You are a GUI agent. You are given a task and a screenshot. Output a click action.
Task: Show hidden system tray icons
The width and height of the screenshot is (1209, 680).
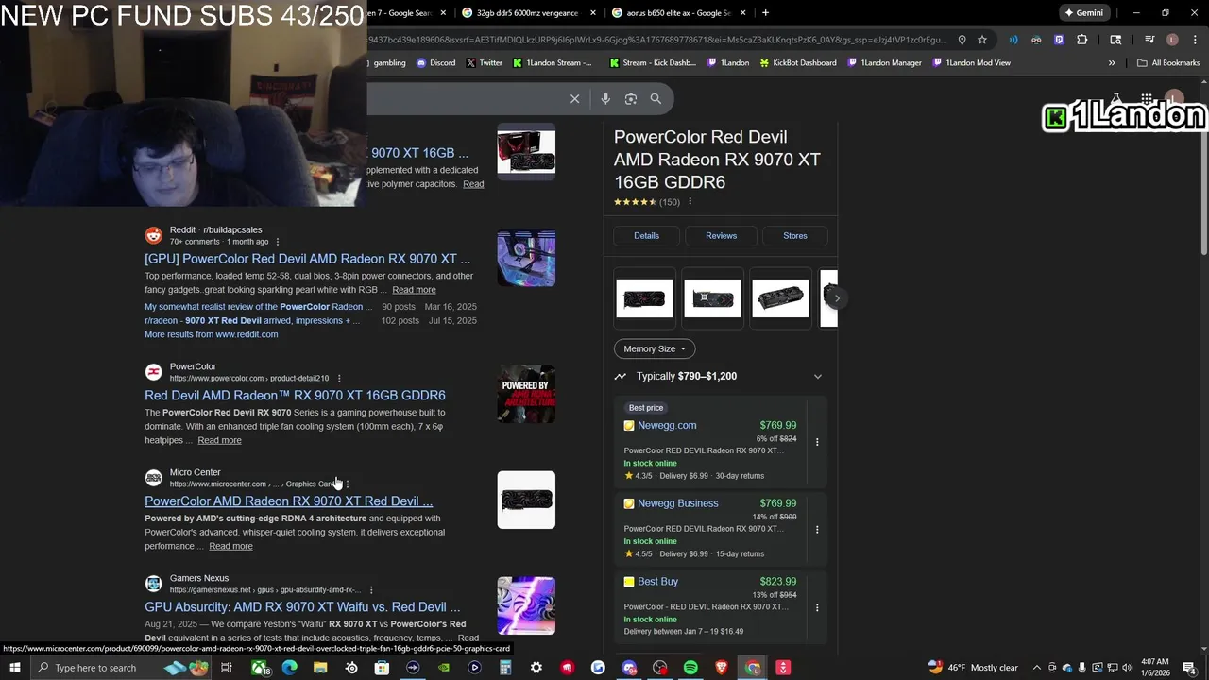(1037, 668)
